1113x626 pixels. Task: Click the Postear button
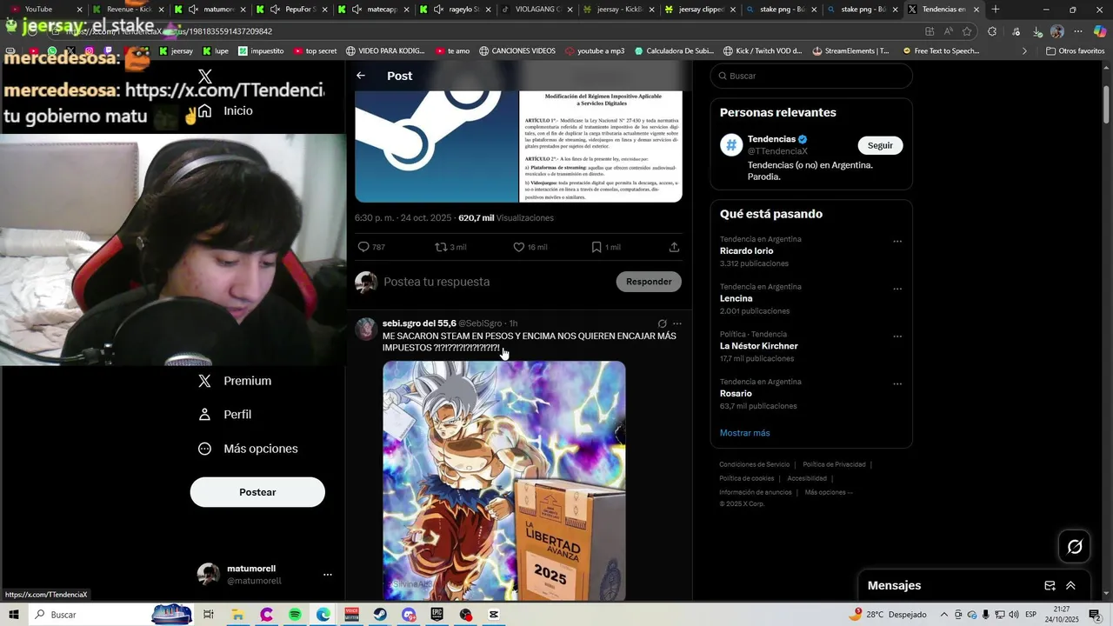257,492
